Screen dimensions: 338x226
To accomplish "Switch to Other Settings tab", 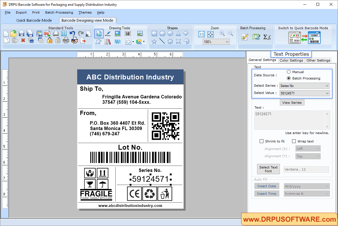I will pos(318,60).
